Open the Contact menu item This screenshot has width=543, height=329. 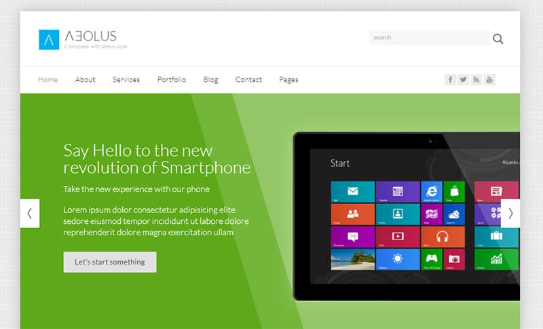click(x=248, y=79)
